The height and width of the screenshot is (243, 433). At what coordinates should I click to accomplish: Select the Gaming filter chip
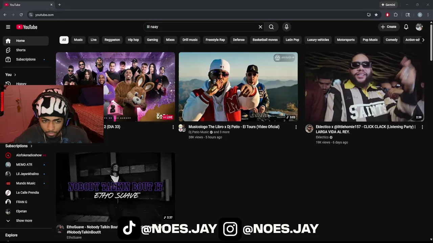152,40
